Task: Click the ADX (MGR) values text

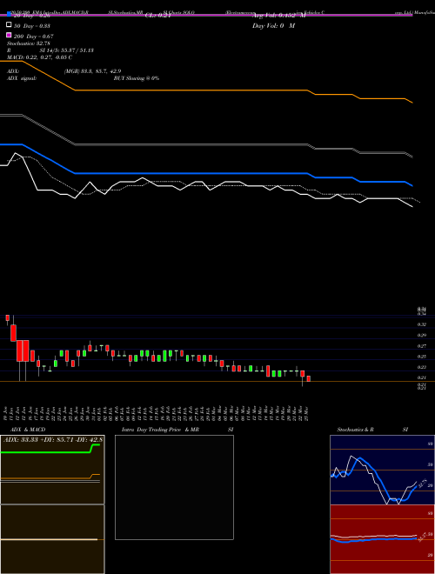Action: (92, 71)
